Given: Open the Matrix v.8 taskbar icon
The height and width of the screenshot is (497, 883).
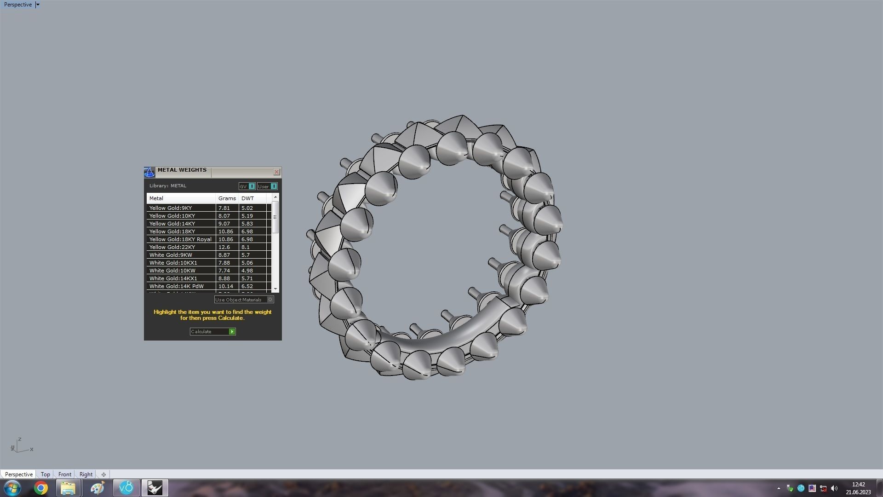Looking at the screenshot, I should point(126,488).
